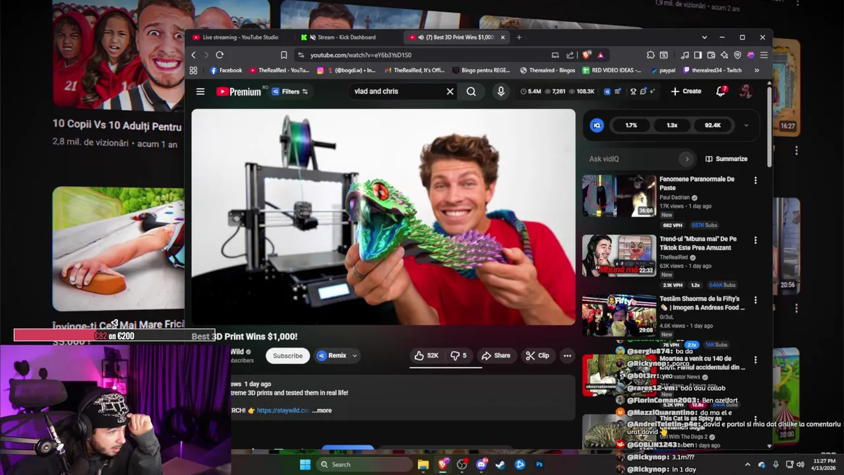Open the staywild.co description link
844x475 pixels.
tap(283, 410)
